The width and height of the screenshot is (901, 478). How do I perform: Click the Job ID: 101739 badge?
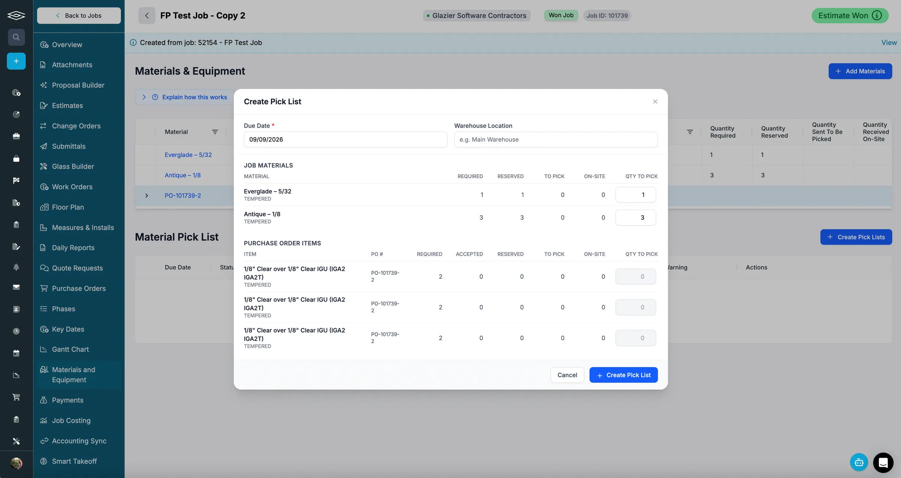[x=607, y=15]
